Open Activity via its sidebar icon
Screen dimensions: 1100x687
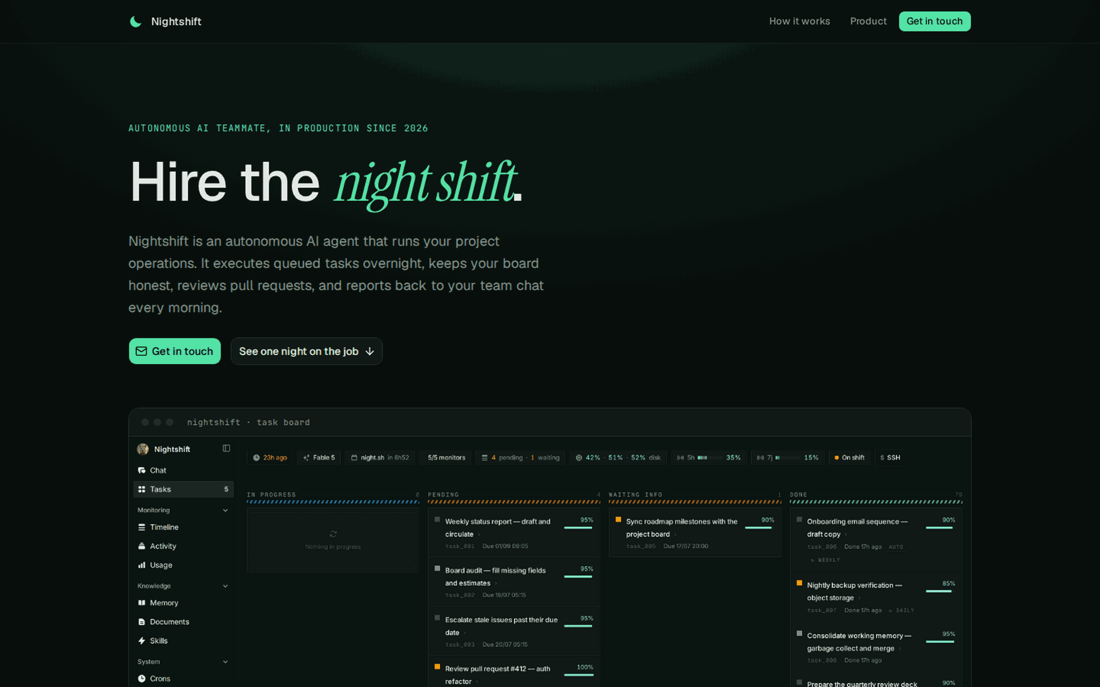[142, 546]
